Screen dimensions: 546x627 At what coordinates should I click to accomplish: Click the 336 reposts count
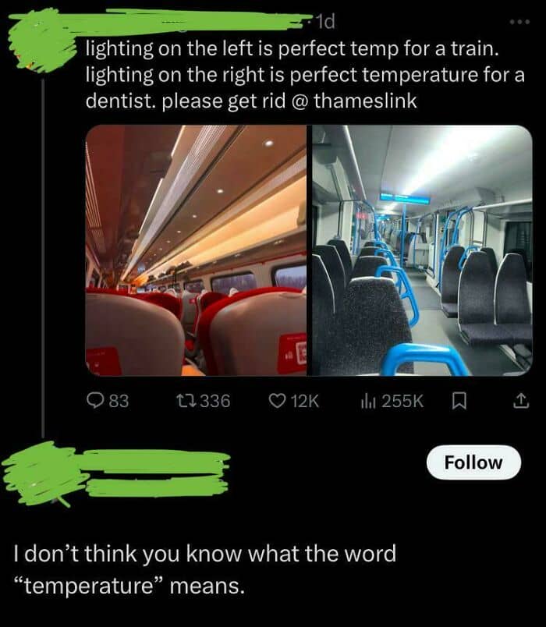215,401
